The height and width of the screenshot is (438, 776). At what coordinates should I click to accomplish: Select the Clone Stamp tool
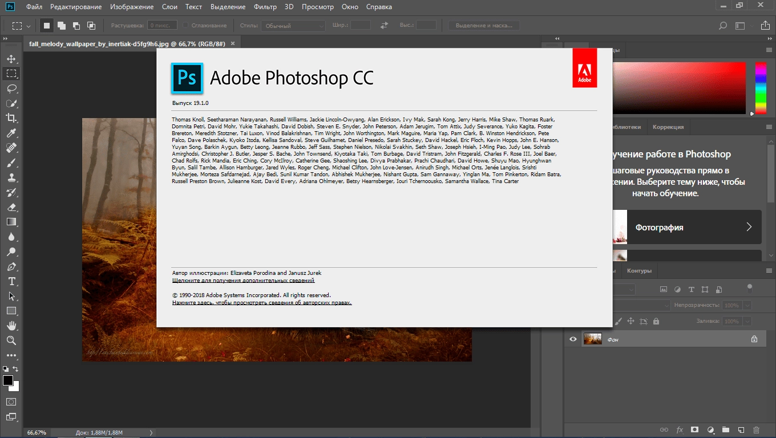[11, 177]
